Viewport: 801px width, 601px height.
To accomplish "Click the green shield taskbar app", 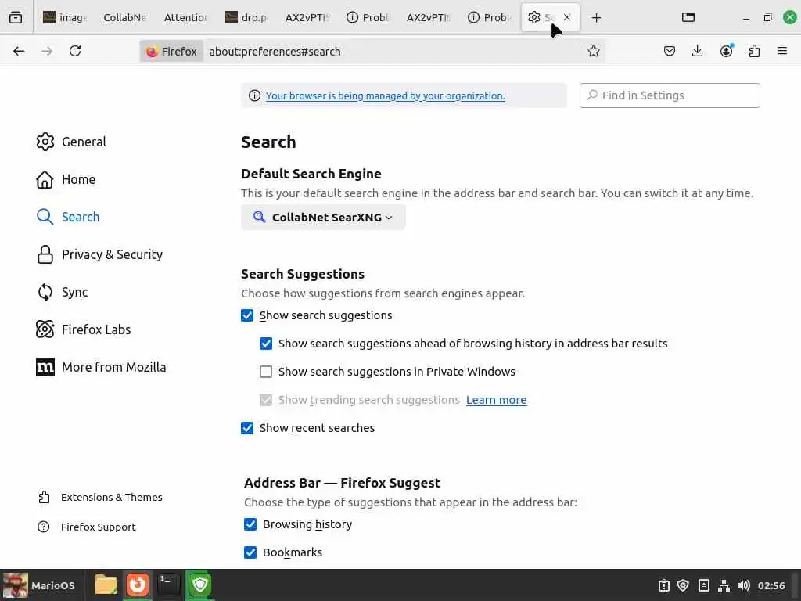I will pos(199,585).
